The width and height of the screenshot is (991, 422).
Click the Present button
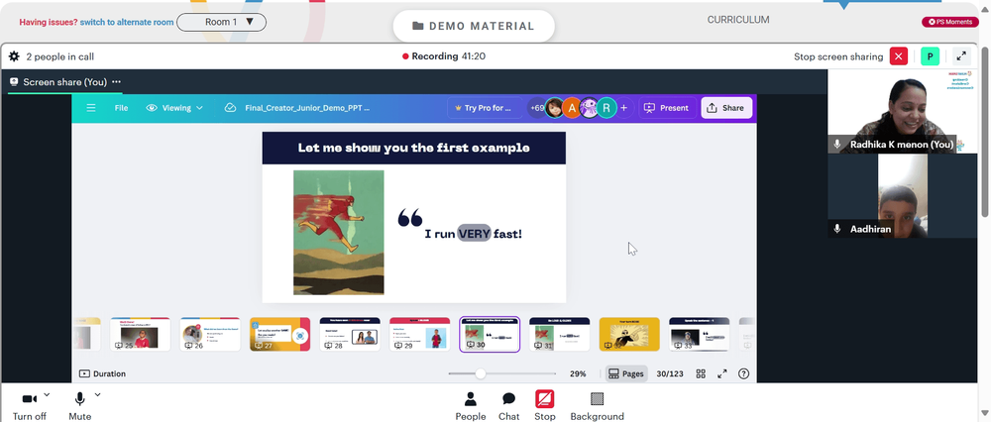667,108
